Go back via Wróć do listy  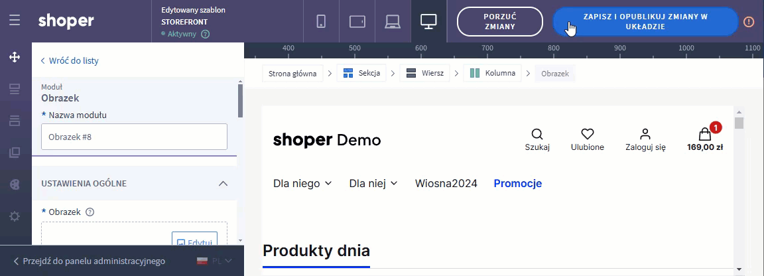point(70,61)
